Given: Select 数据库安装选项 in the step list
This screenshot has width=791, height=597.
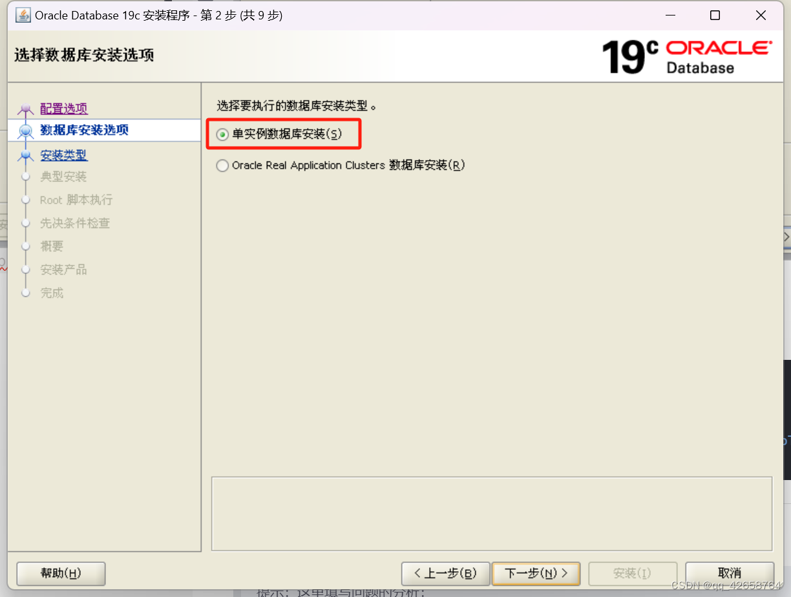Looking at the screenshot, I should (x=84, y=130).
